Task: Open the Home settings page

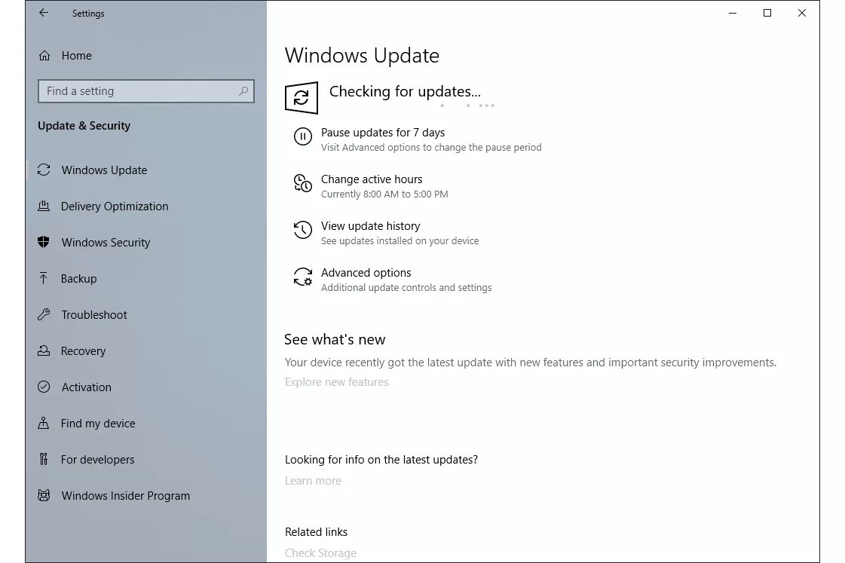Action: tap(77, 56)
